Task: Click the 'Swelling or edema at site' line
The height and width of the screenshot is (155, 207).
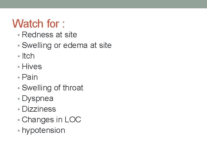Action: click(67, 45)
